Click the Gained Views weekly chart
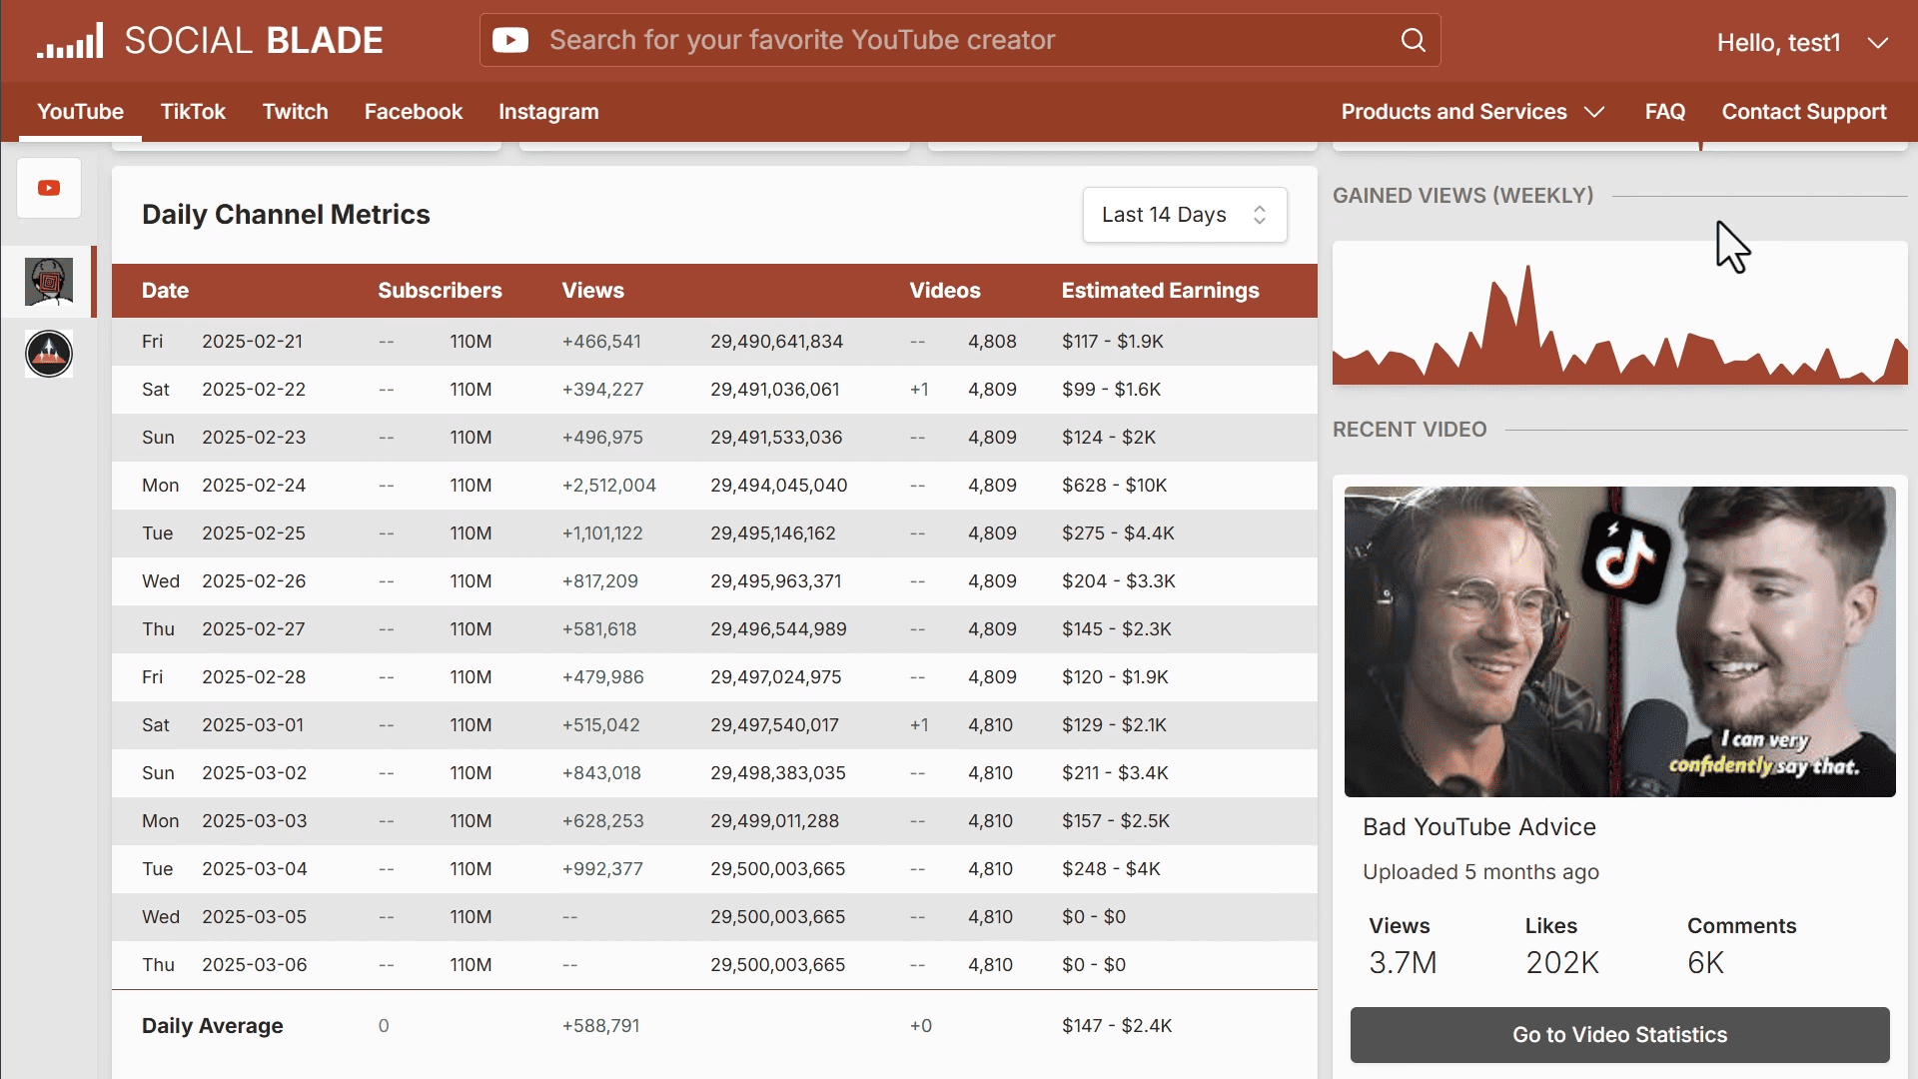Image resolution: width=1918 pixels, height=1079 pixels. point(1619,313)
